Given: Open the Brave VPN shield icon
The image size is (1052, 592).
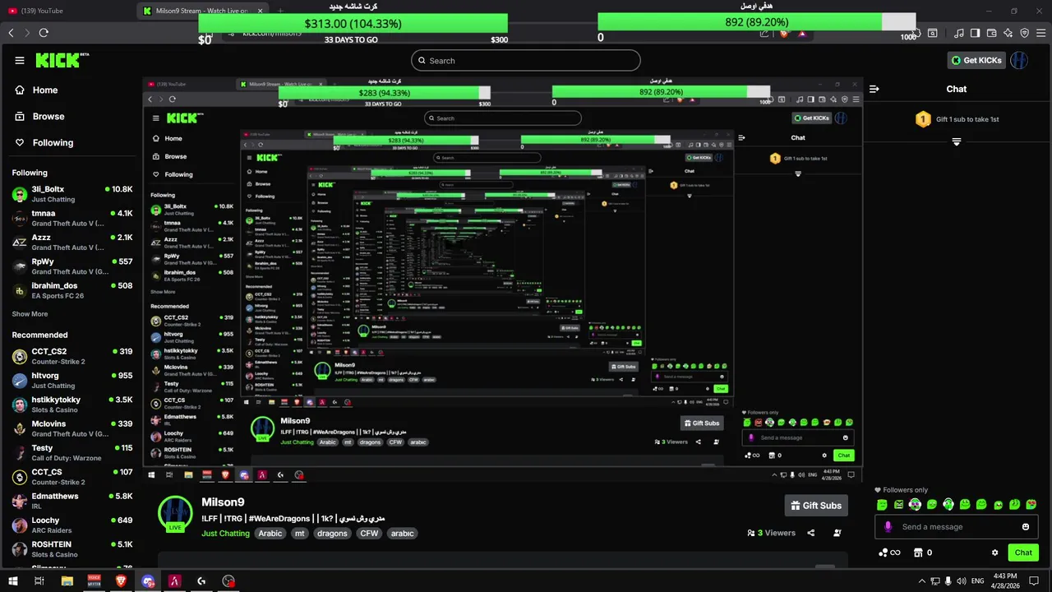Looking at the screenshot, I should [x=1025, y=33].
